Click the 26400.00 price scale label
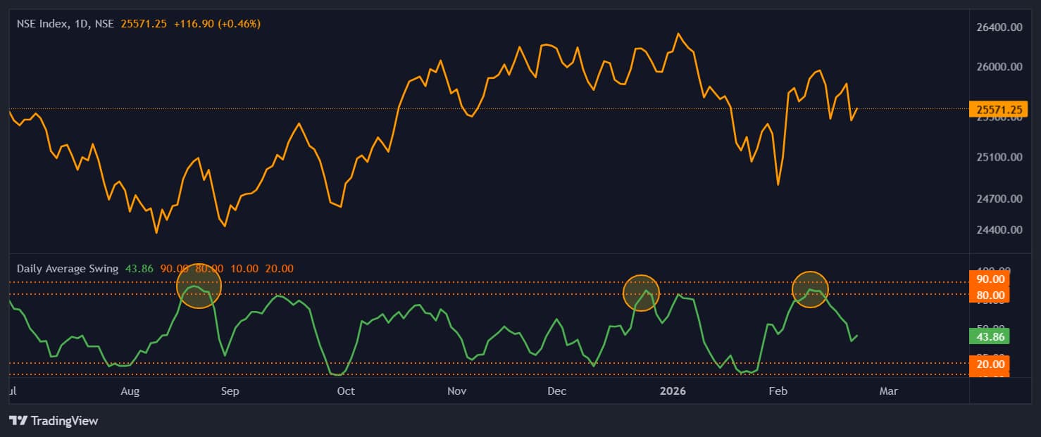The image size is (1041, 437). point(999,27)
